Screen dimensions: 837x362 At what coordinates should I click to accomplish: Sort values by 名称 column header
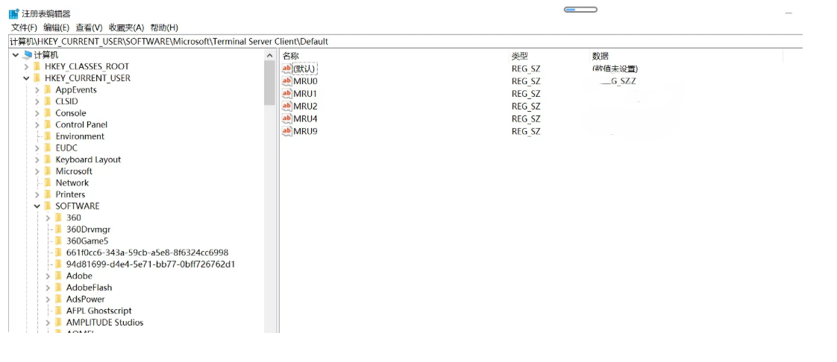291,56
